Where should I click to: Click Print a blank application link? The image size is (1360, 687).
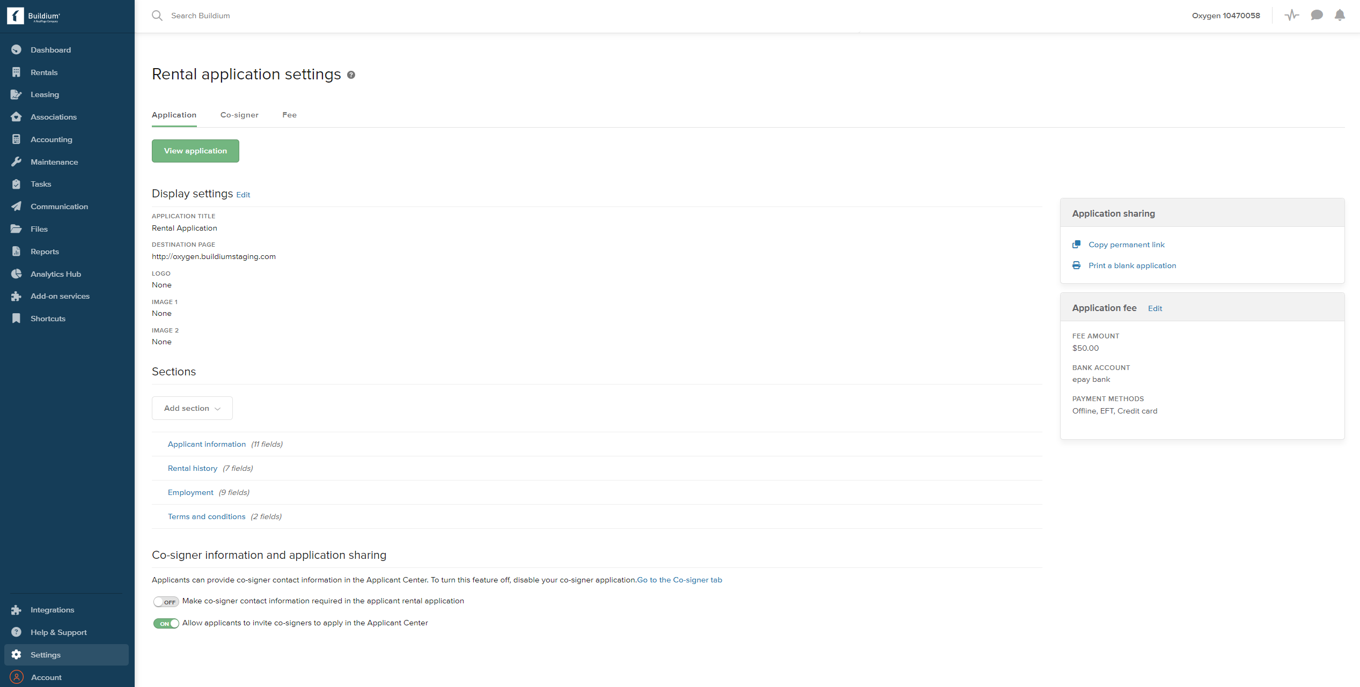coord(1132,265)
